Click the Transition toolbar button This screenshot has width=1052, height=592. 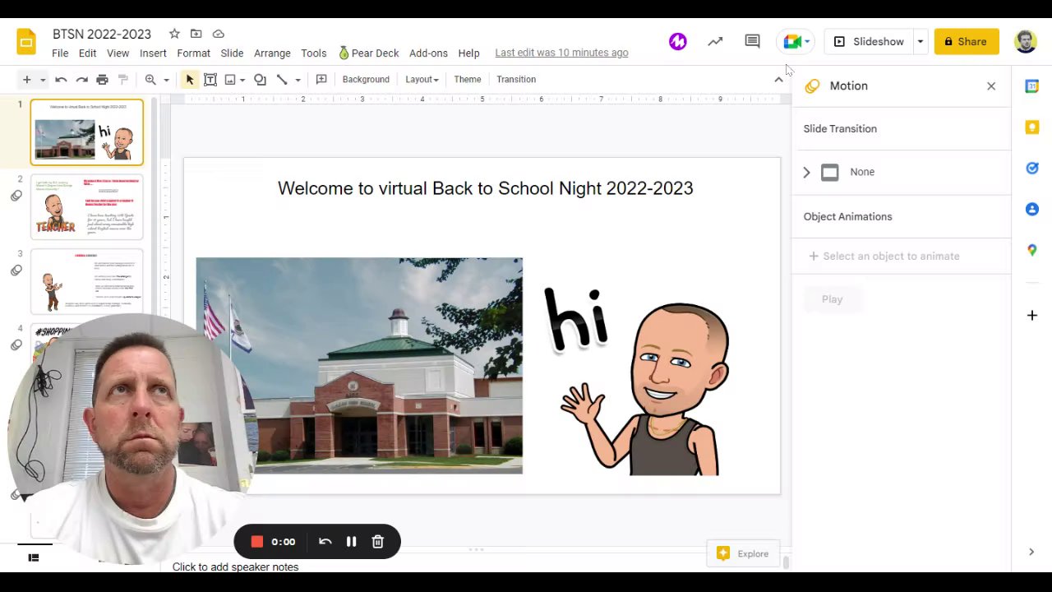coord(516,79)
